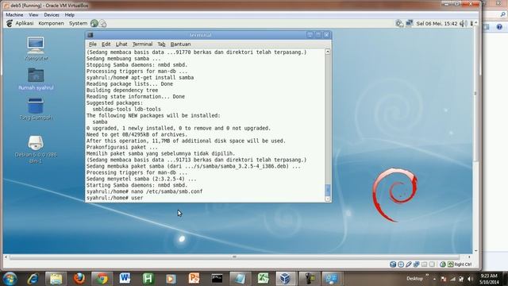Click the VirtualBox network status icon

pos(416,265)
